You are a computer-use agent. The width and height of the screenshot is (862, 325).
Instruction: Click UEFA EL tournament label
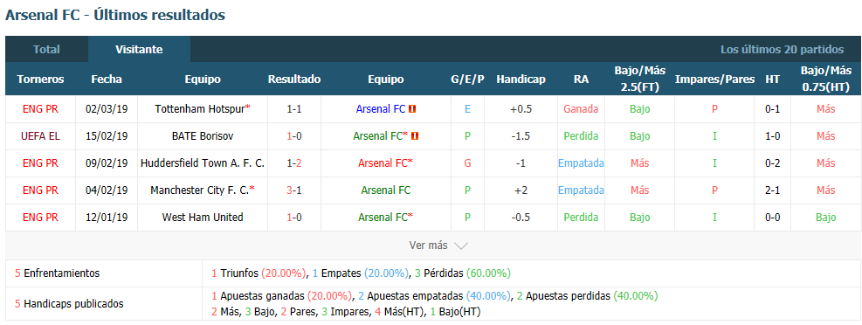(40, 135)
